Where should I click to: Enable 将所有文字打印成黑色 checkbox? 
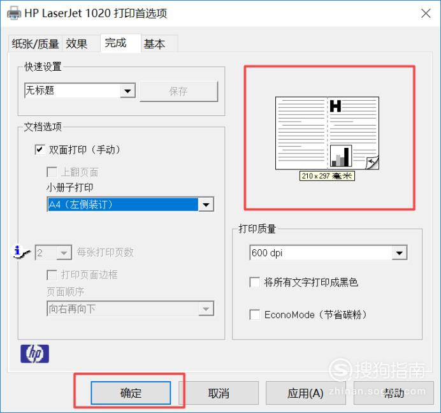255,282
